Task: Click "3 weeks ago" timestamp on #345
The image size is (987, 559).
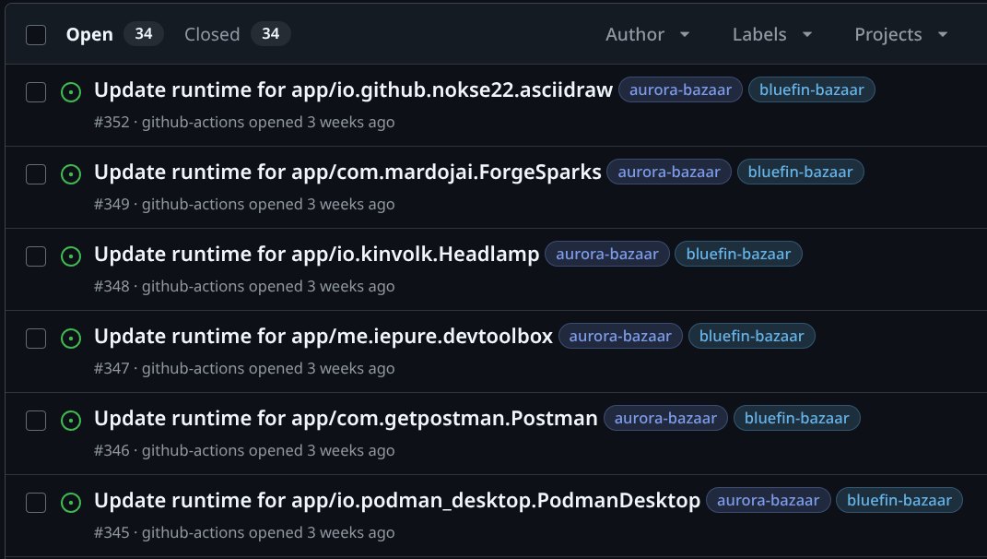Action: [350, 532]
